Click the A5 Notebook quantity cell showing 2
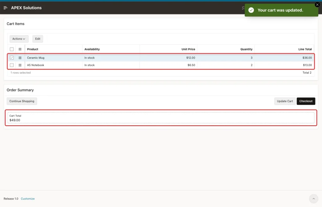Viewport: 322px width, 207px height. 226,65
